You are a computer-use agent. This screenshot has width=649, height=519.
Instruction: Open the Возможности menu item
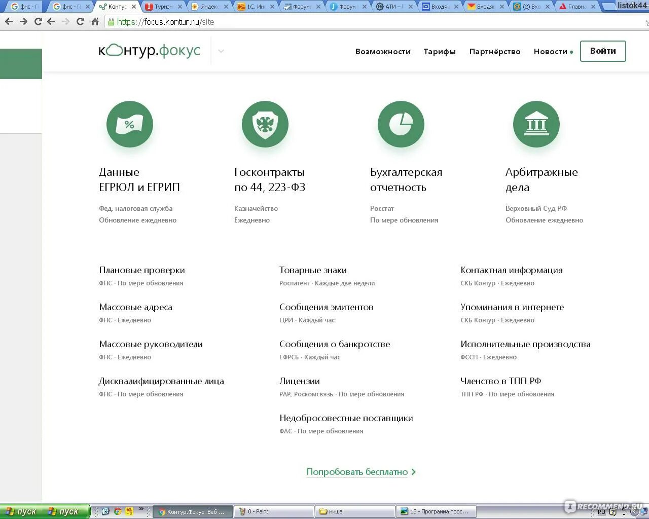point(383,52)
